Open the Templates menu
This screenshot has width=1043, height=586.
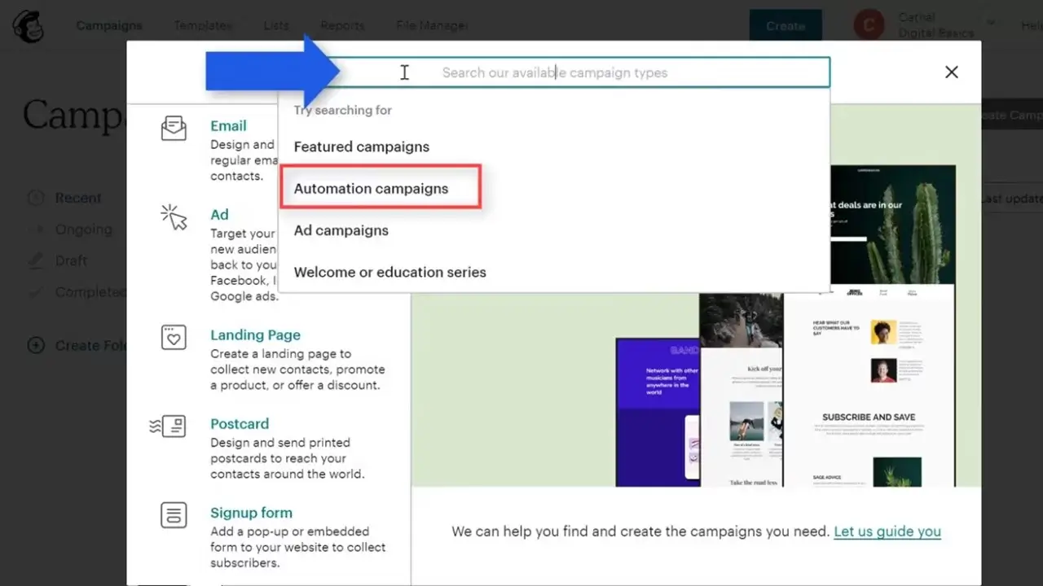point(203,25)
